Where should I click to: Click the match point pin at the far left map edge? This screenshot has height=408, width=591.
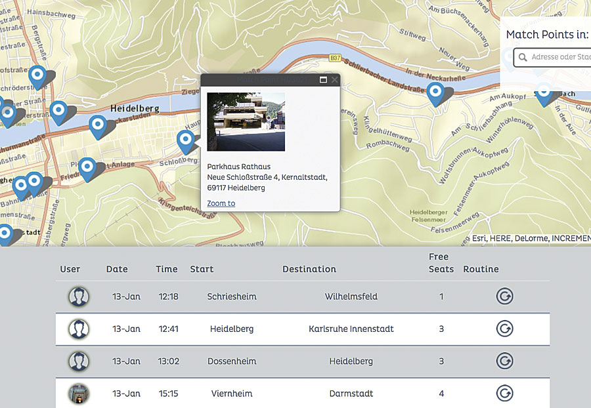click(7, 113)
